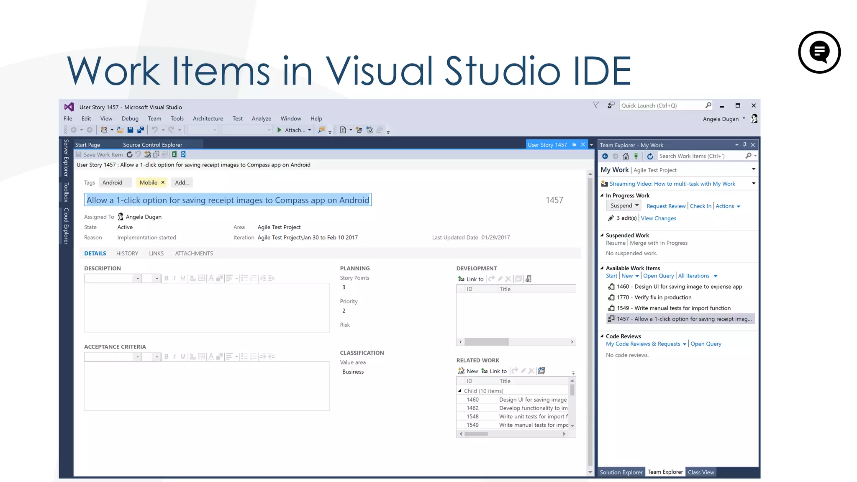857x482 pixels.
Task: Toggle Italic in Description editor toolbar
Action: click(x=174, y=278)
